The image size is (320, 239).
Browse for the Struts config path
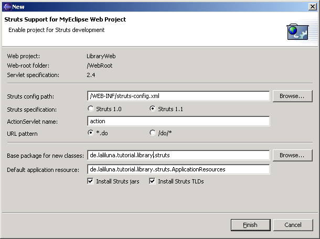292,96
